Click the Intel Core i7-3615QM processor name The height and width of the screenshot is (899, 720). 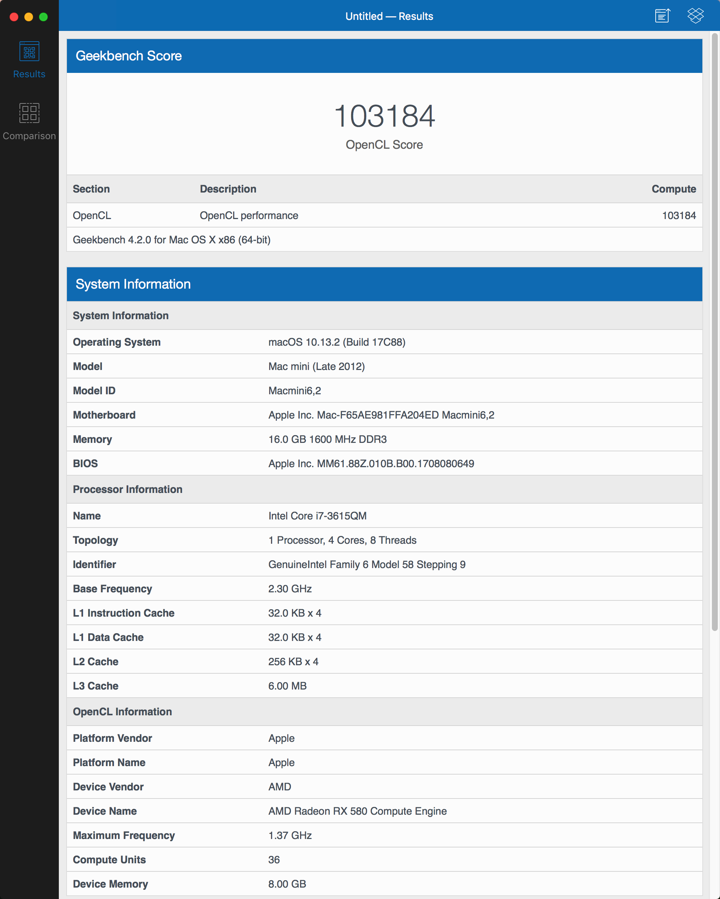[317, 516]
